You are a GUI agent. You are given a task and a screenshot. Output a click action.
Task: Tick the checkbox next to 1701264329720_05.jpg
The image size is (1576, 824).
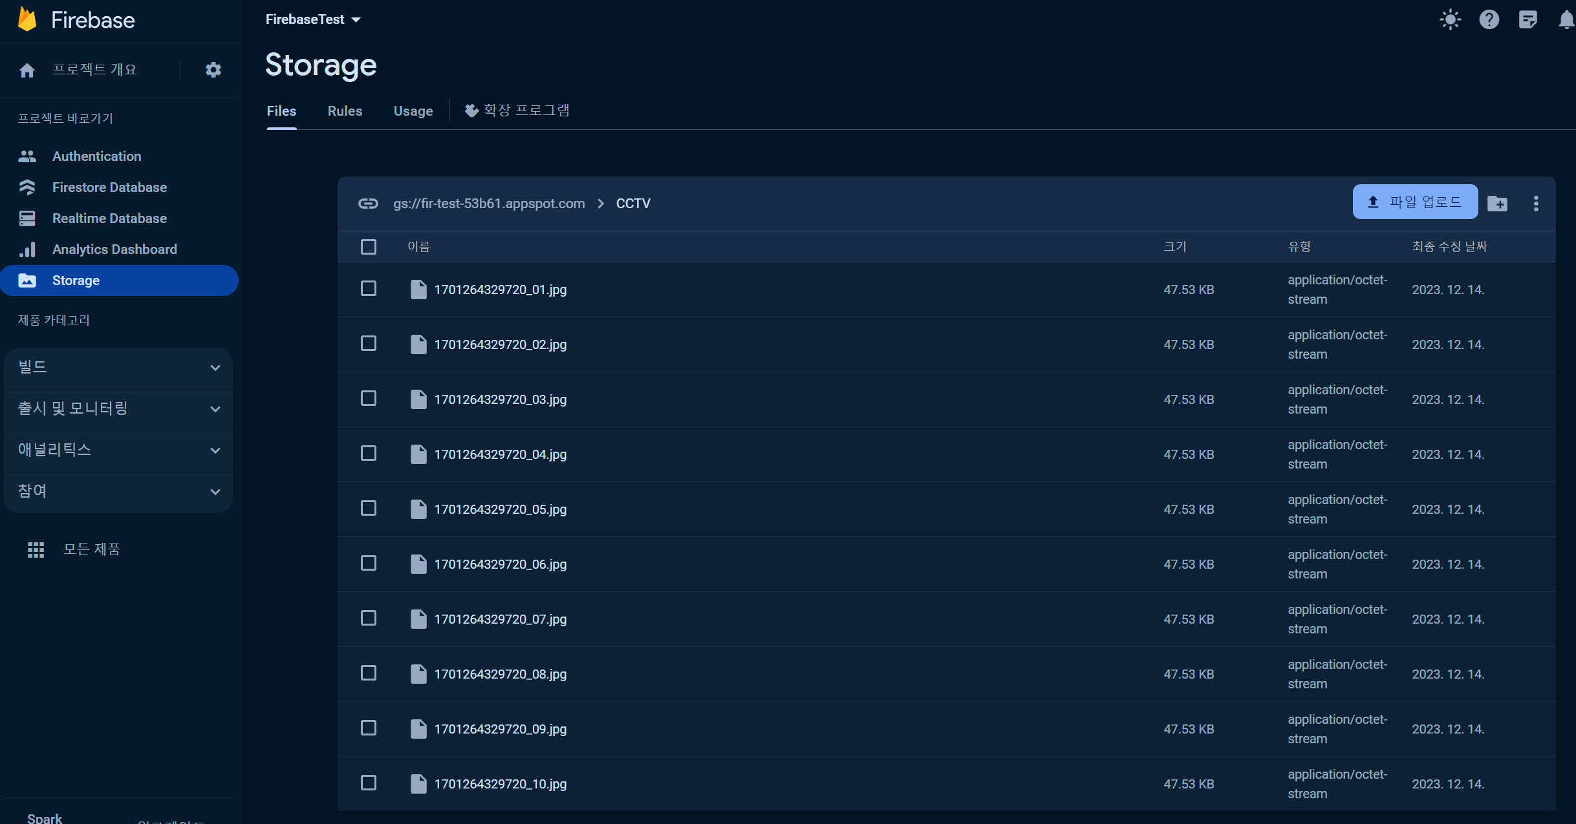coord(369,509)
